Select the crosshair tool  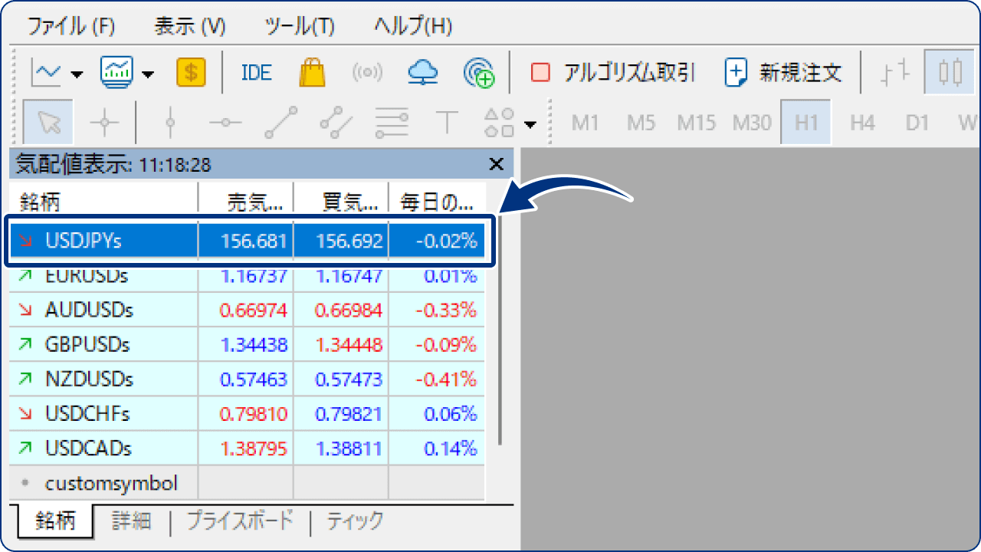[x=106, y=123]
